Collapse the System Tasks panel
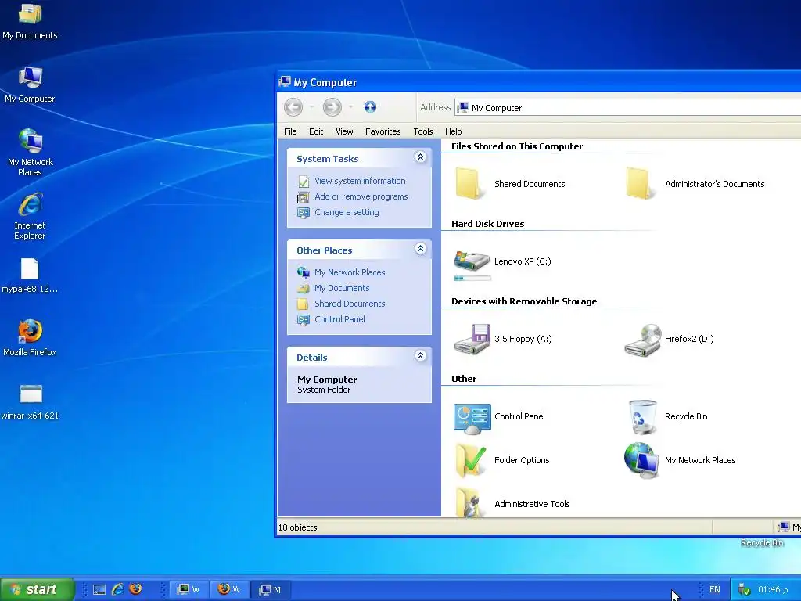Viewport: 801px width, 601px height. point(420,157)
